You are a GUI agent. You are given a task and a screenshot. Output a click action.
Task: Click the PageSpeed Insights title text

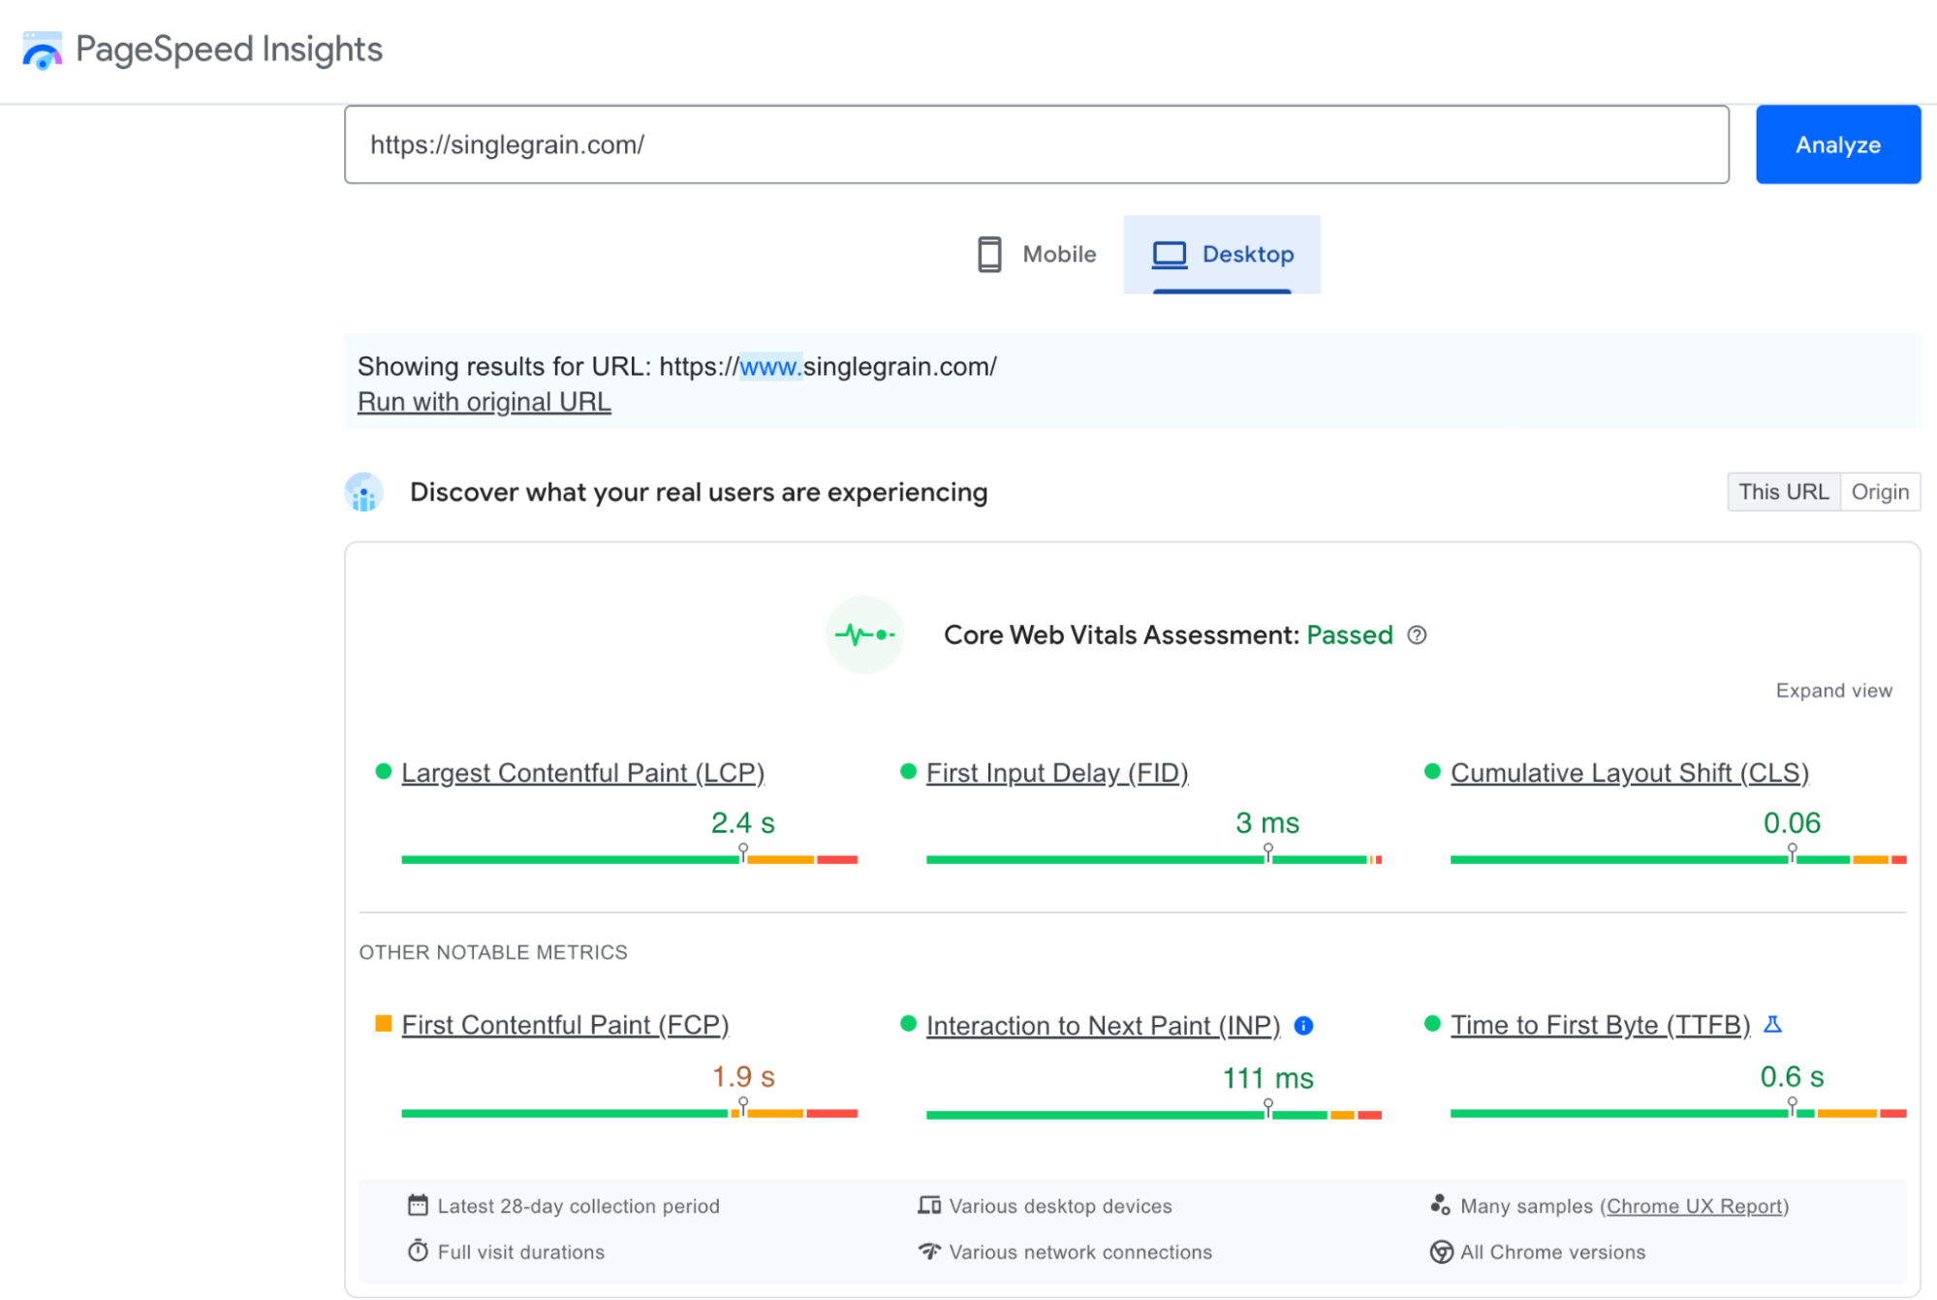click(x=229, y=49)
